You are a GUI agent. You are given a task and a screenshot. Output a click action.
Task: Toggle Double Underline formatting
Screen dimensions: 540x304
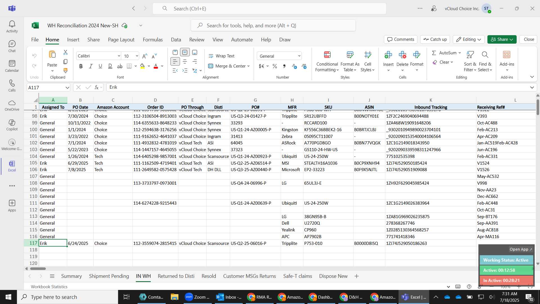point(110,66)
